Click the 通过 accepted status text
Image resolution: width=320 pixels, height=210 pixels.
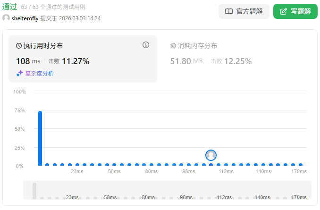[x=9, y=7]
